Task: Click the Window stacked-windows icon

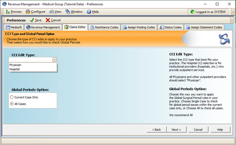Action: (68, 12)
